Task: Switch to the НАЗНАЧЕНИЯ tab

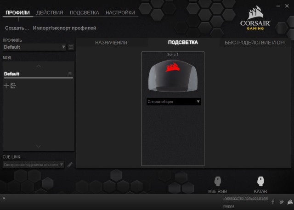Action: [111, 43]
